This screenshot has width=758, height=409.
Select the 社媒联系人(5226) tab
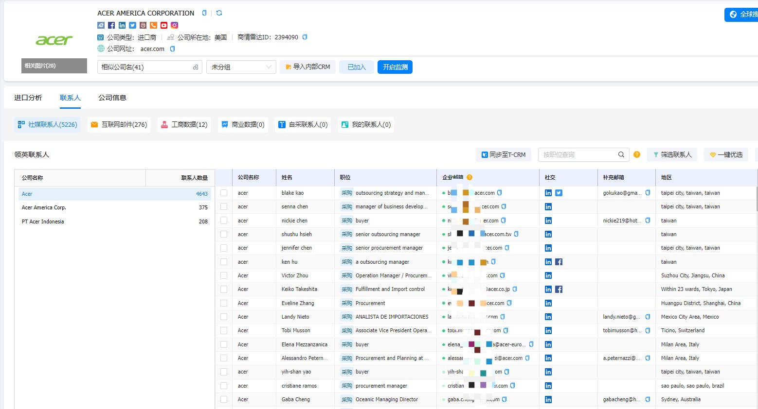click(x=47, y=124)
